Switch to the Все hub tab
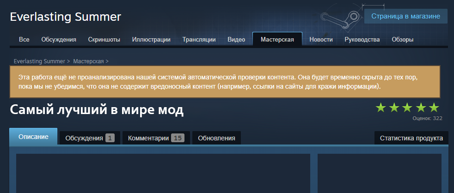 [x=24, y=40]
